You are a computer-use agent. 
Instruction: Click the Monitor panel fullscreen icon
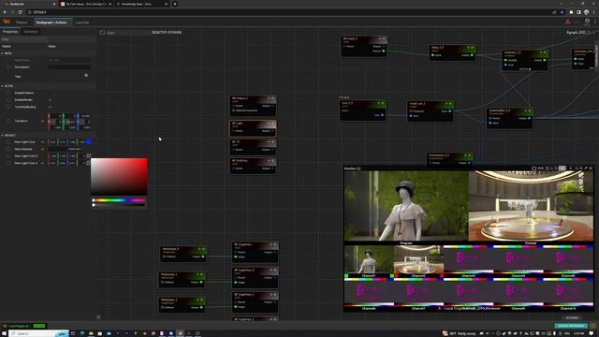click(x=547, y=168)
